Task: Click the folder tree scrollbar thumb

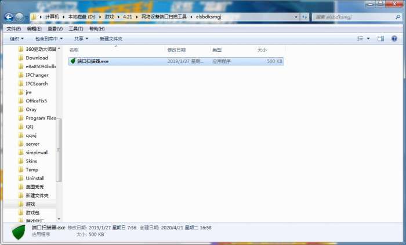Action: click(59, 150)
